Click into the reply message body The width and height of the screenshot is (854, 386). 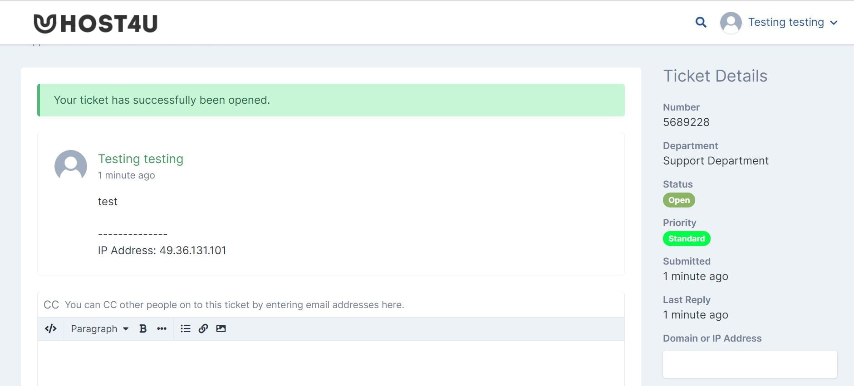(x=331, y=362)
